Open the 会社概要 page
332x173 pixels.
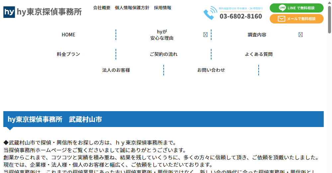102,8
